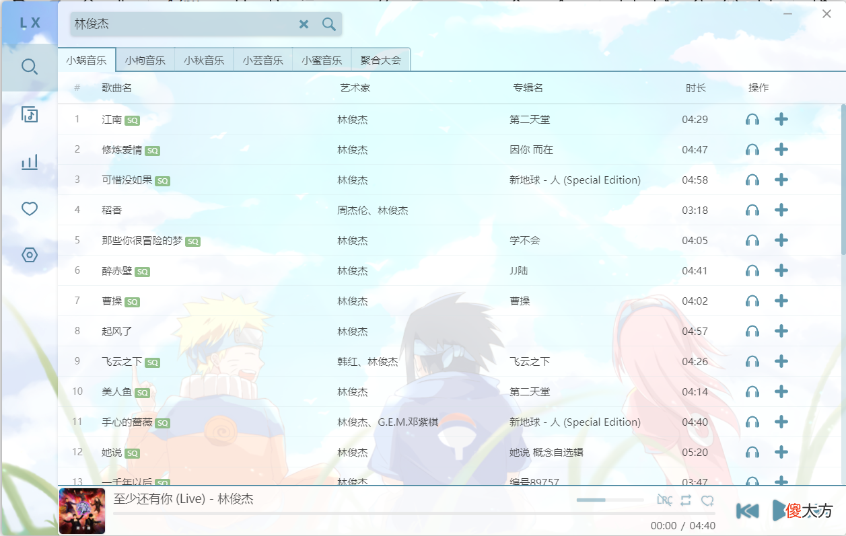The width and height of the screenshot is (846, 536).
Task: Open settings hexagon icon in sidebar
Action: 29,256
